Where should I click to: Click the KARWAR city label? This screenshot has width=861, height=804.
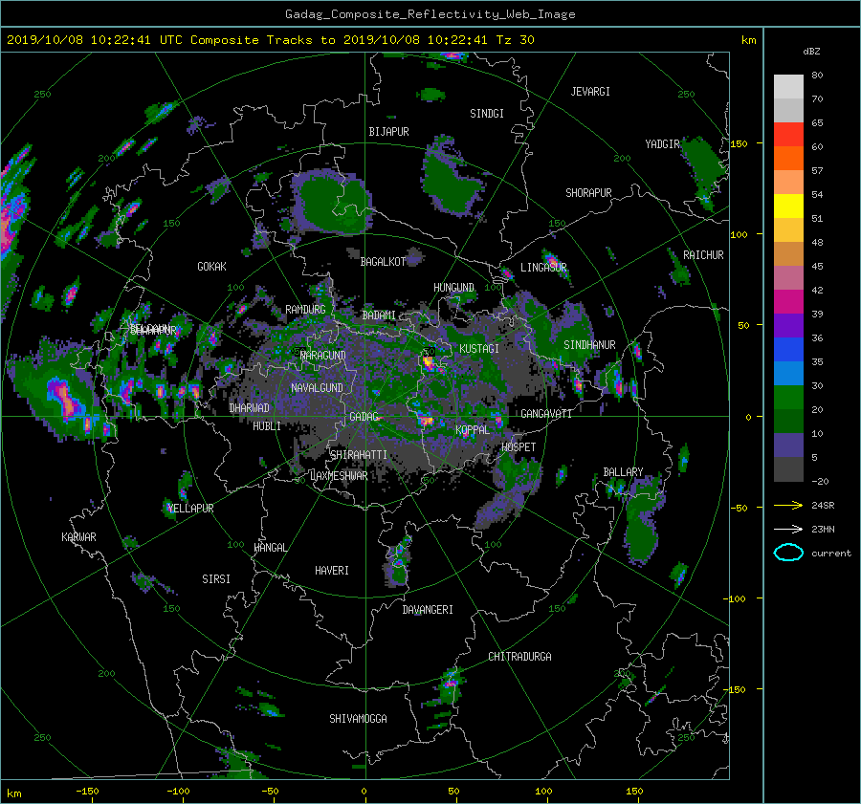[78, 537]
